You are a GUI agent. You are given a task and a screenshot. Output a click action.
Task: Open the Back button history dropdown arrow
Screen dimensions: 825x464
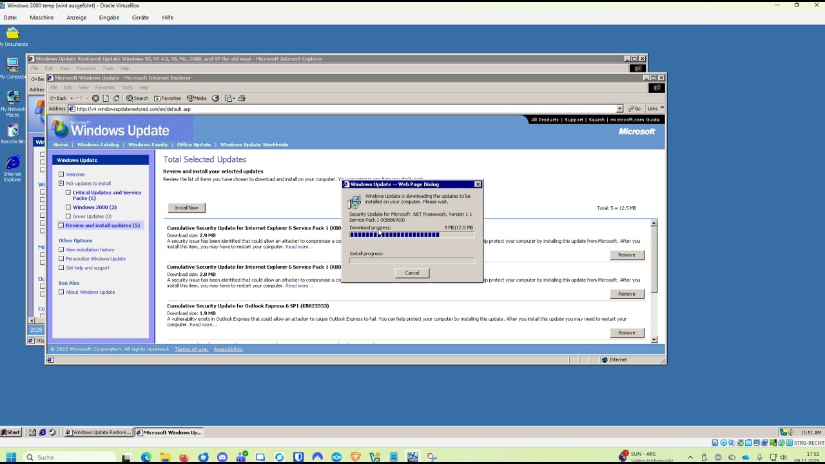(71, 98)
